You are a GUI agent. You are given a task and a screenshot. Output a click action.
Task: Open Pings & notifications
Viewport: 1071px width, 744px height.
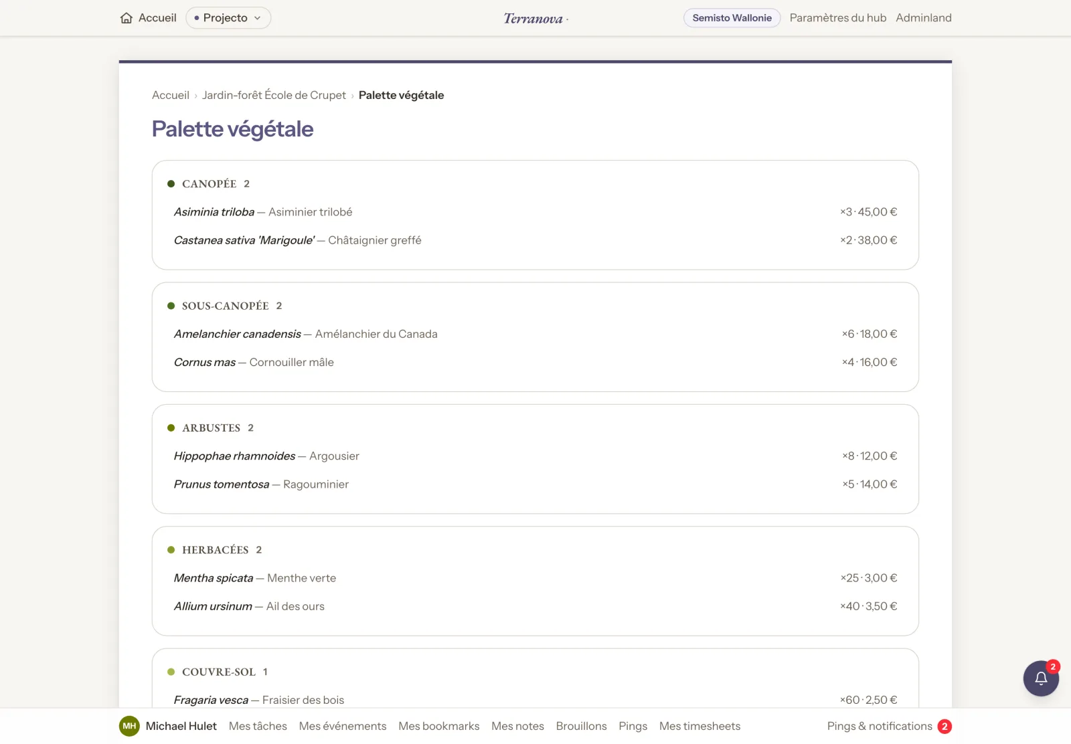coord(879,726)
